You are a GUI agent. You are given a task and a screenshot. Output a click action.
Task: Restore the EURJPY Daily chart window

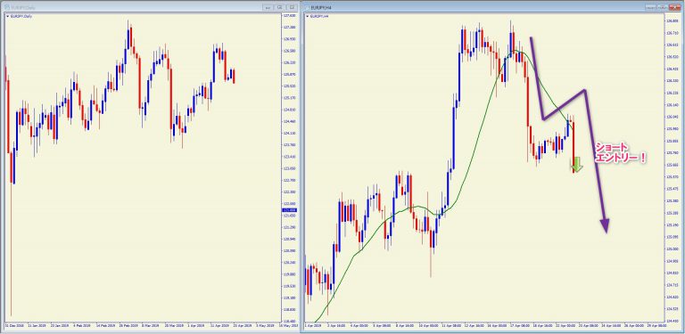pos(280,7)
